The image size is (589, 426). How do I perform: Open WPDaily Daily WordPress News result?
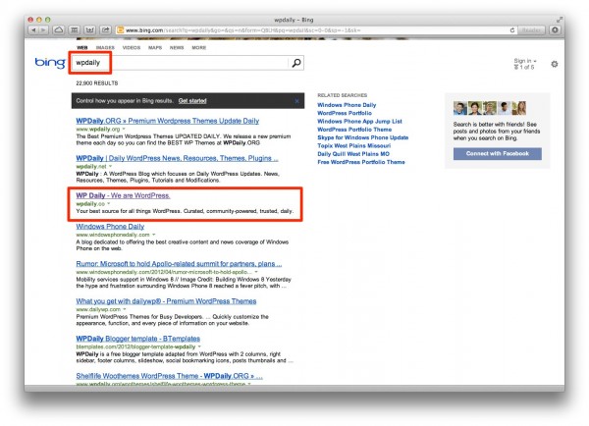pyautogui.click(x=177, y=158)
